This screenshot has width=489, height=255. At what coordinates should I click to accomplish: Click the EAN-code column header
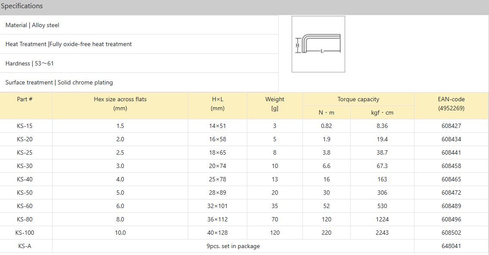coord(451,100)
